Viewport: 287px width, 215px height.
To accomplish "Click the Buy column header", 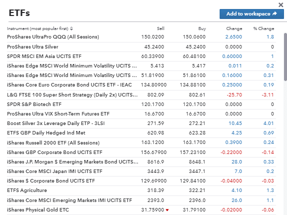I will coord(202,28).
